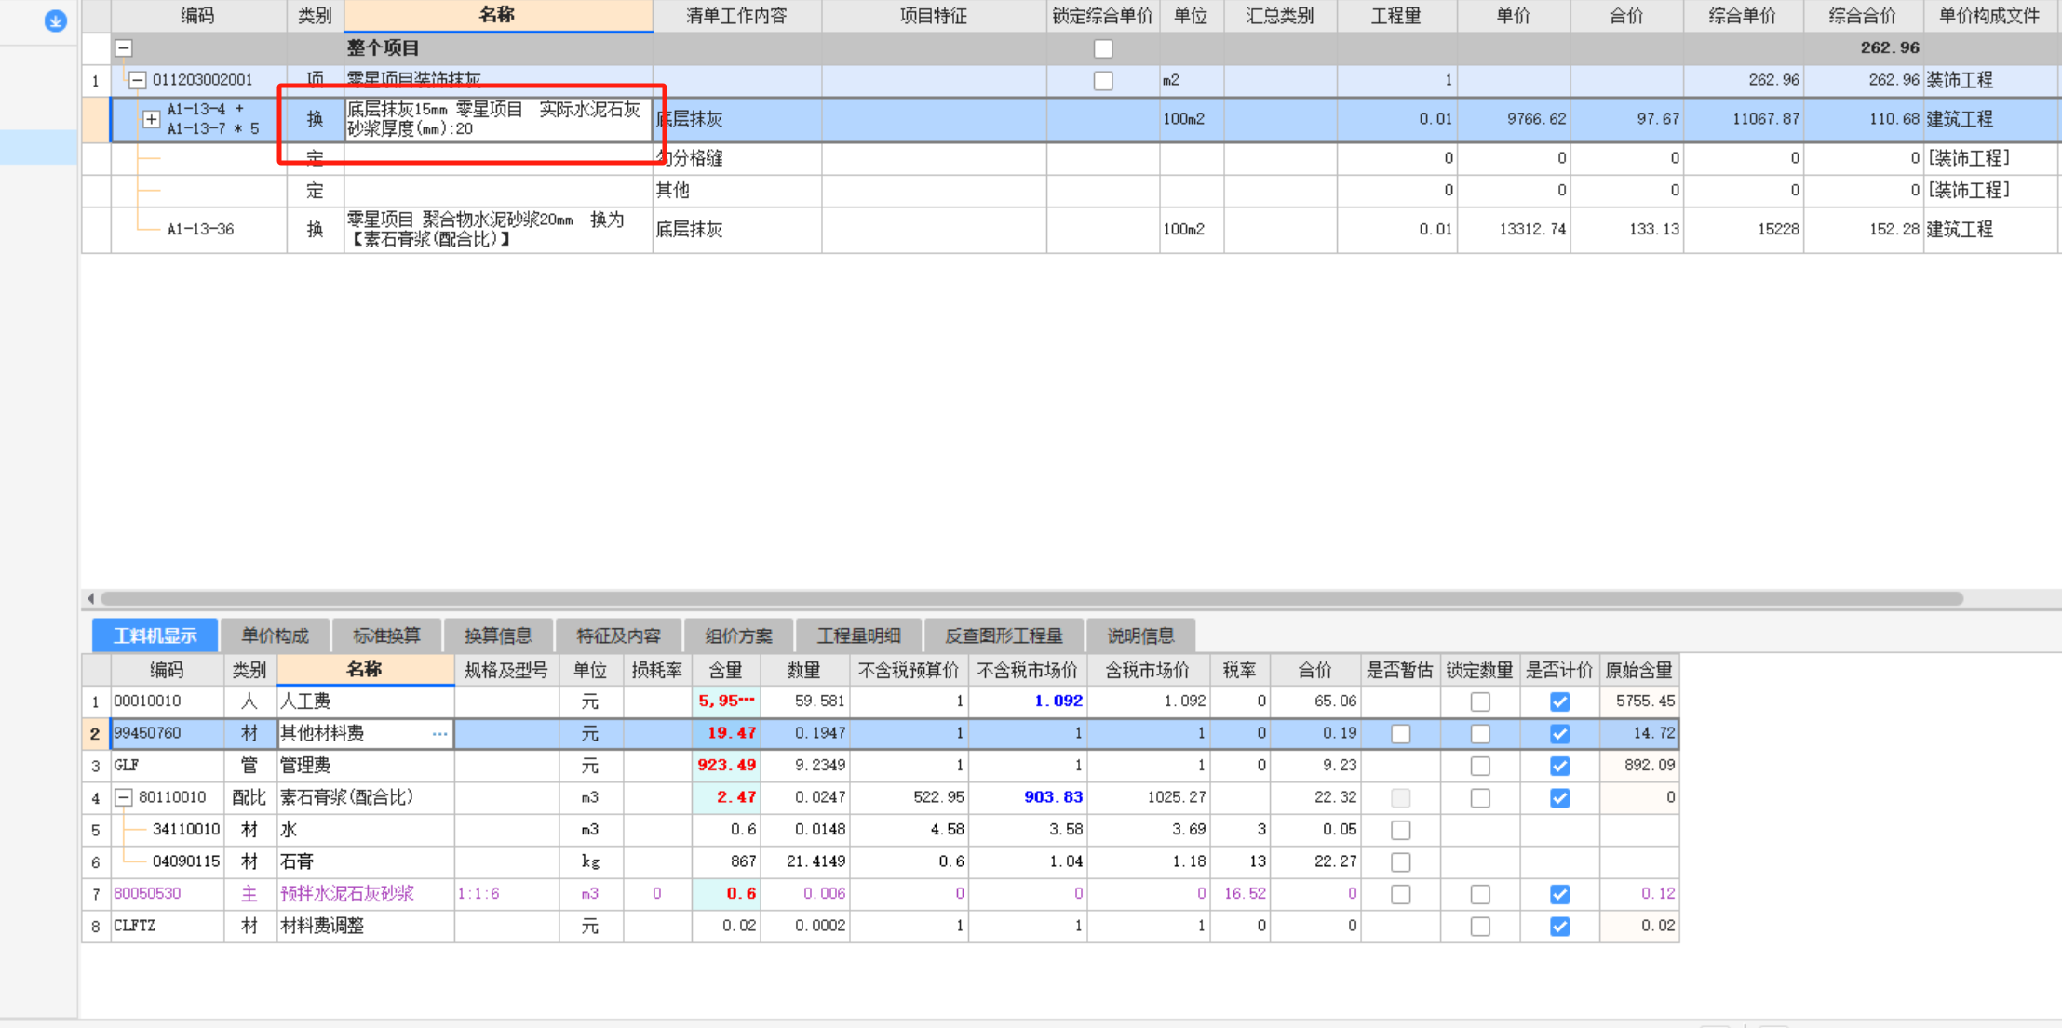Click 含量 value 923.49 for 管理费

(726, 766)
